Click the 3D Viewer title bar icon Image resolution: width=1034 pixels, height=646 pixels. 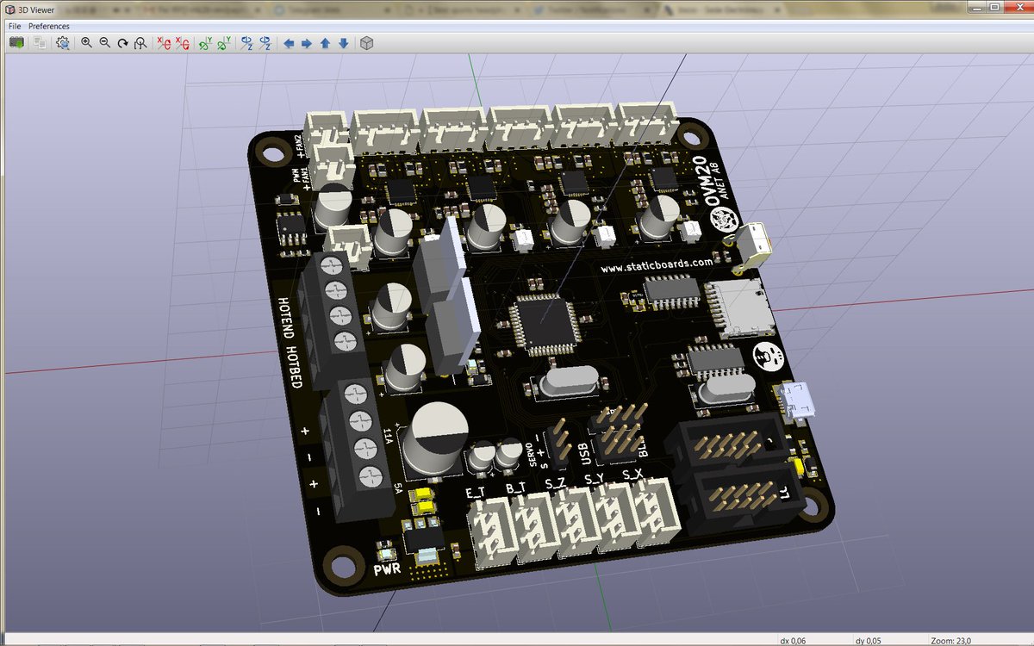pos(10,9)
